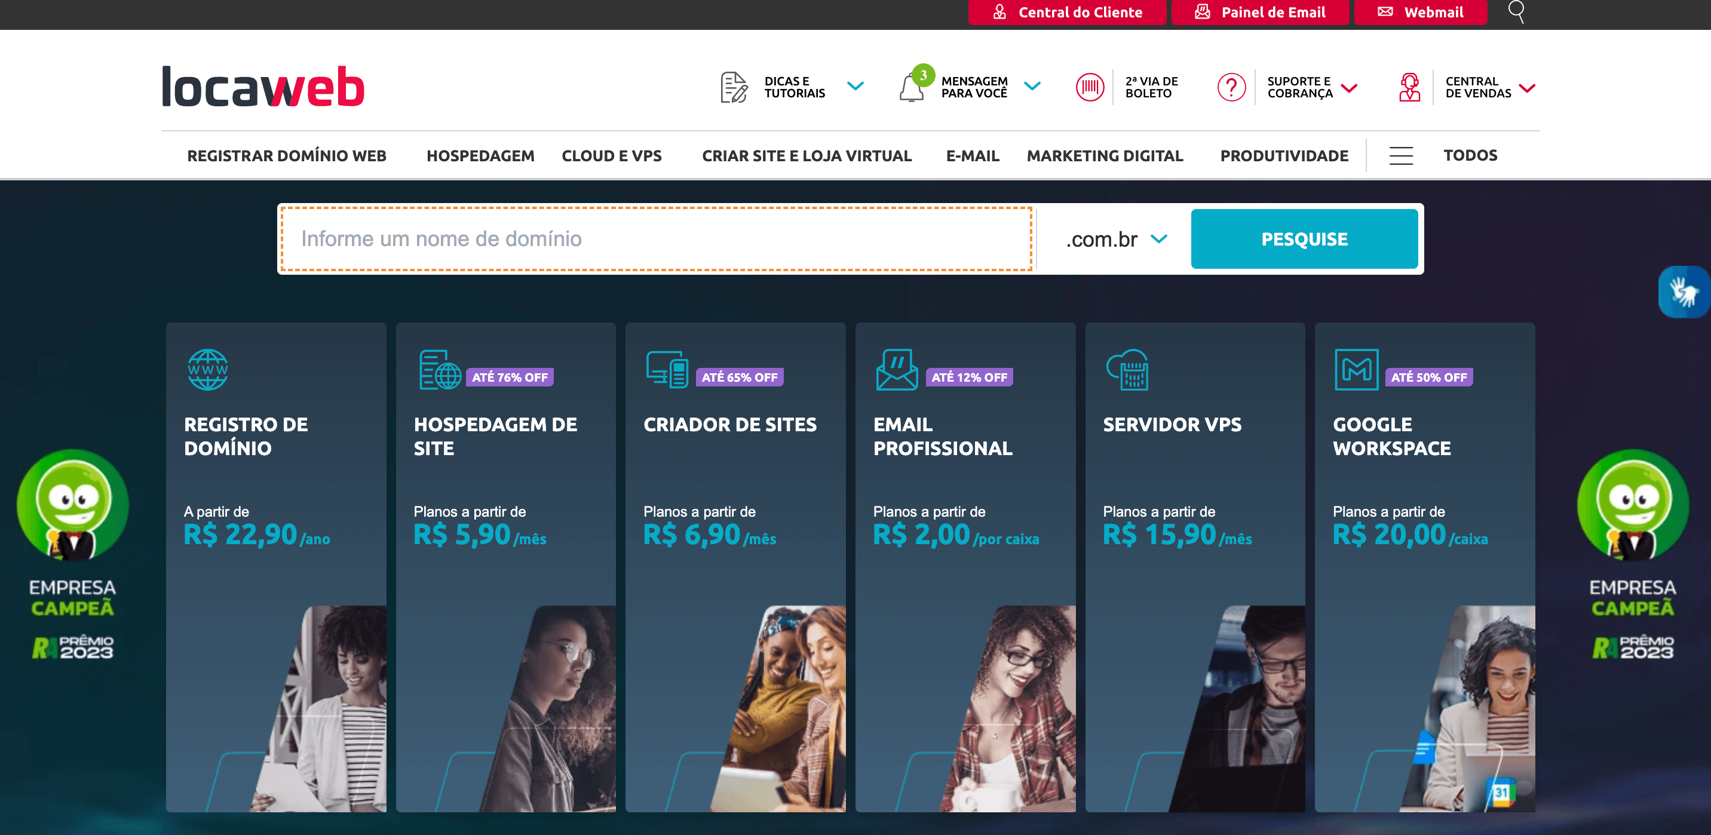Click the Criador de Sites devices icon
This screenshot has height=835, width=1711.
pyautogui.click(x=667, y=369)
